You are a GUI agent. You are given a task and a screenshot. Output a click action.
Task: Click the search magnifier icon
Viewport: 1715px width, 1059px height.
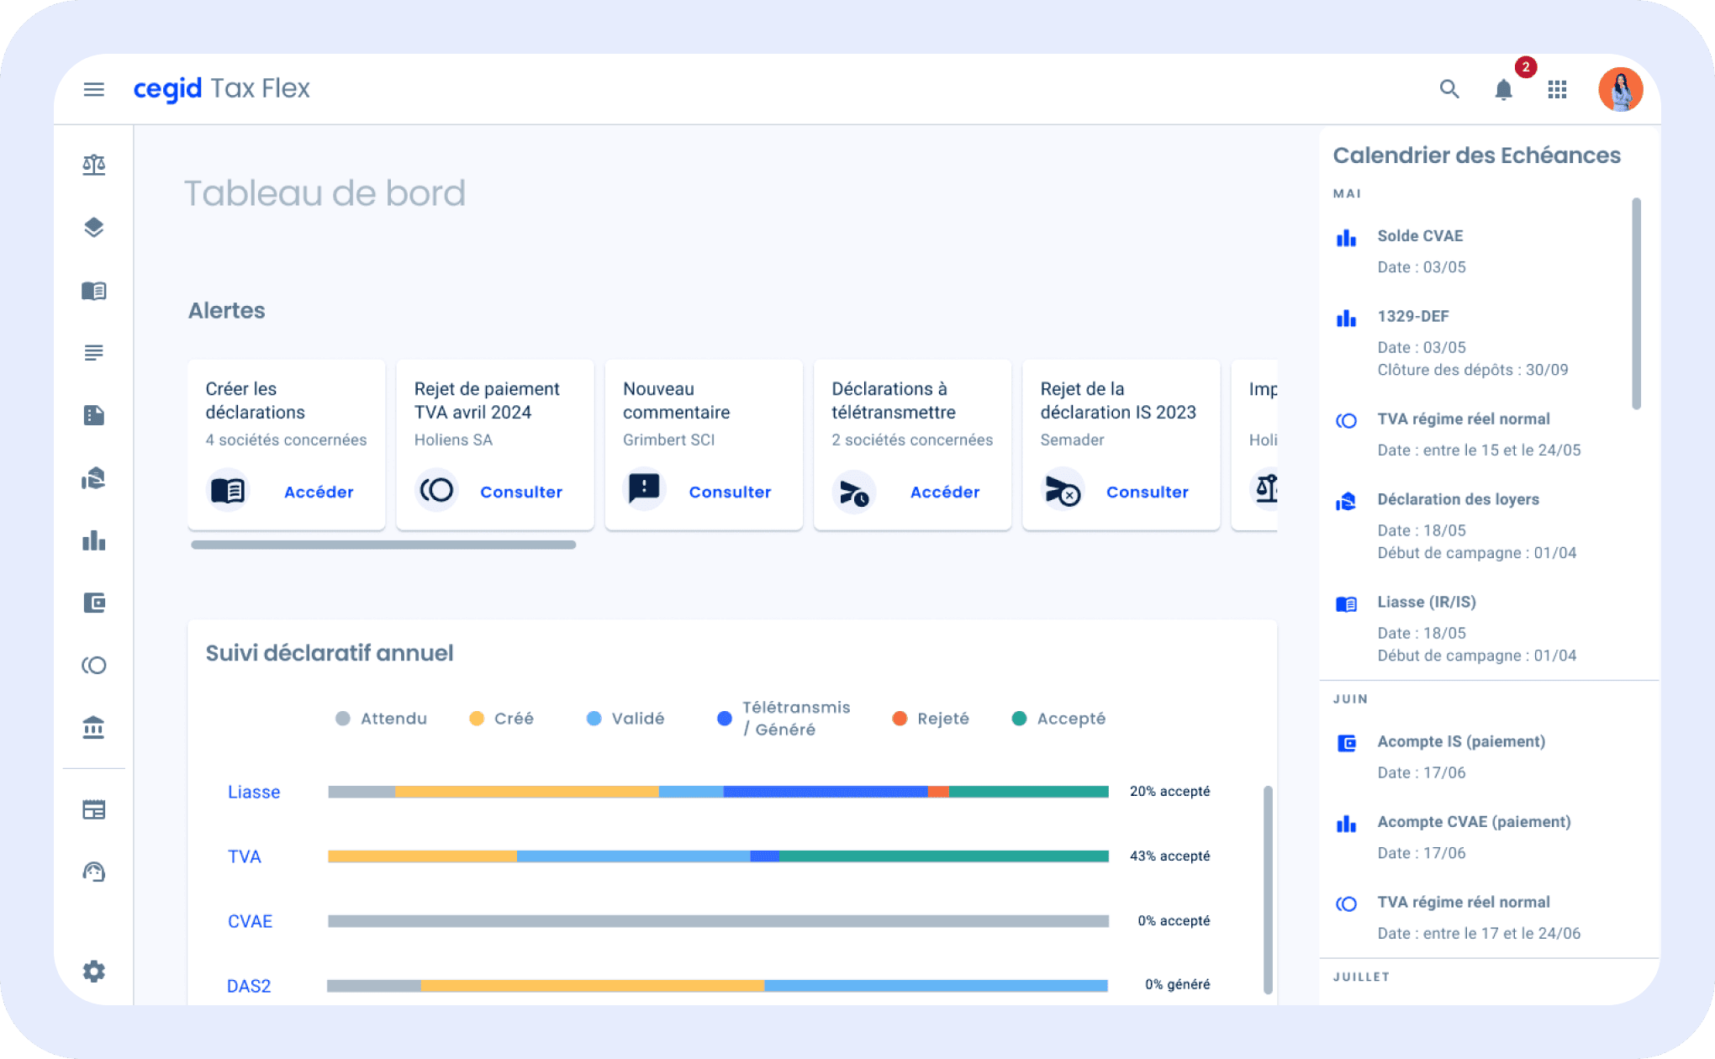pyautogui.click(x=1449, y=89)
